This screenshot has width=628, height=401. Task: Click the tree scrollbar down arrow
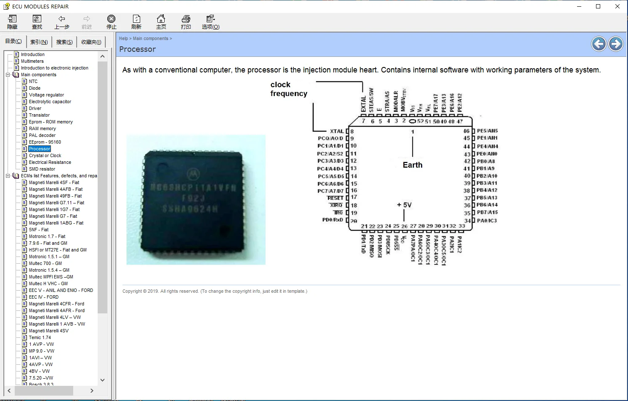click(x=102, y=380)
